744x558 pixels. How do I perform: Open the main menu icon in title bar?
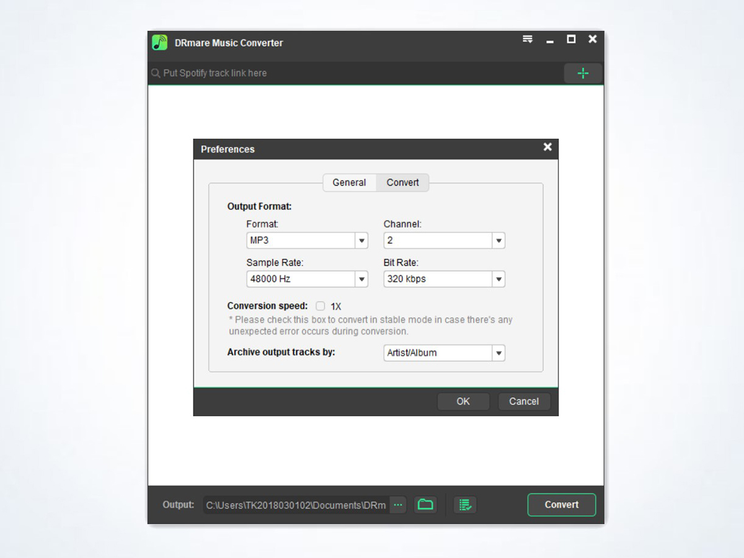[528, 39]
